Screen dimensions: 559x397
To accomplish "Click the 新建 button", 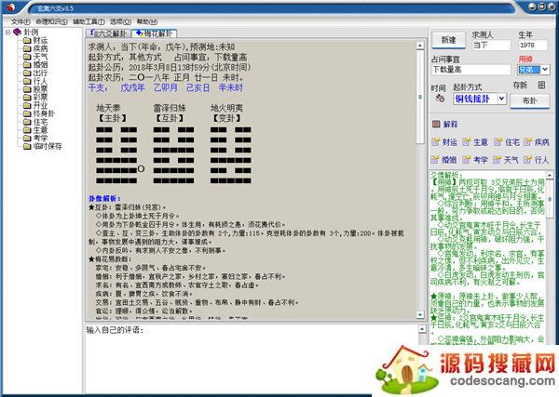I will point(448,40).
